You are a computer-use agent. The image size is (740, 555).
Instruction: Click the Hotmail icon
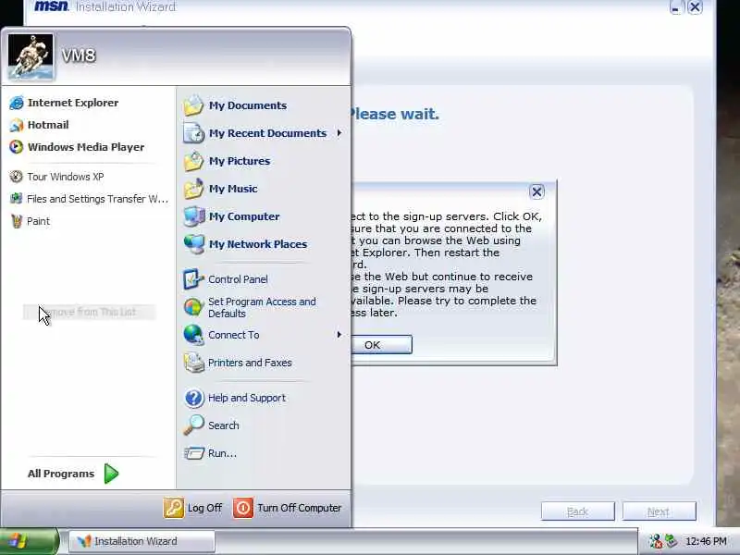click(x=16, y=125)
